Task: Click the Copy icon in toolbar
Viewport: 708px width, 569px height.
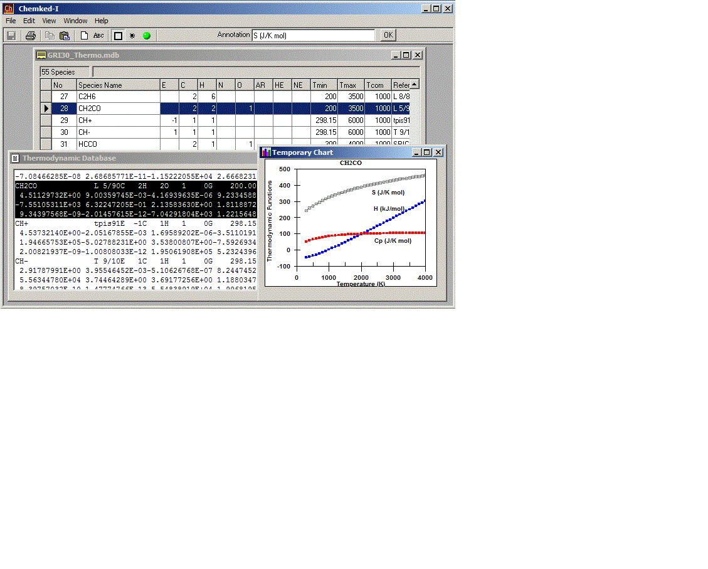Action: pos(49,36)
